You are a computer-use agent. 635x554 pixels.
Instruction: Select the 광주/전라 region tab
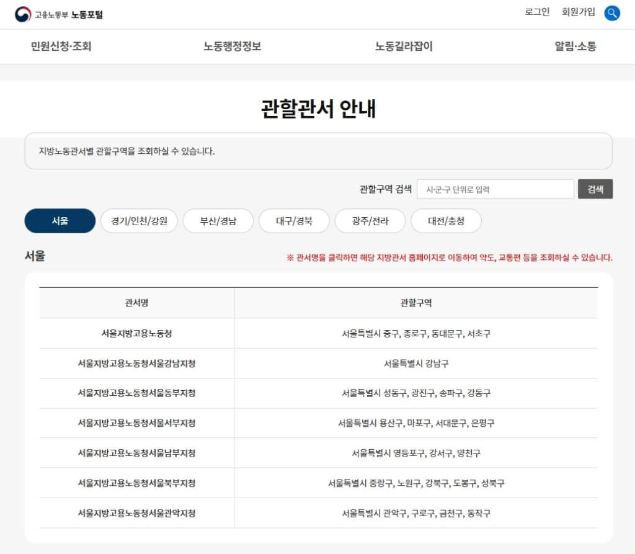pos(370,221)
